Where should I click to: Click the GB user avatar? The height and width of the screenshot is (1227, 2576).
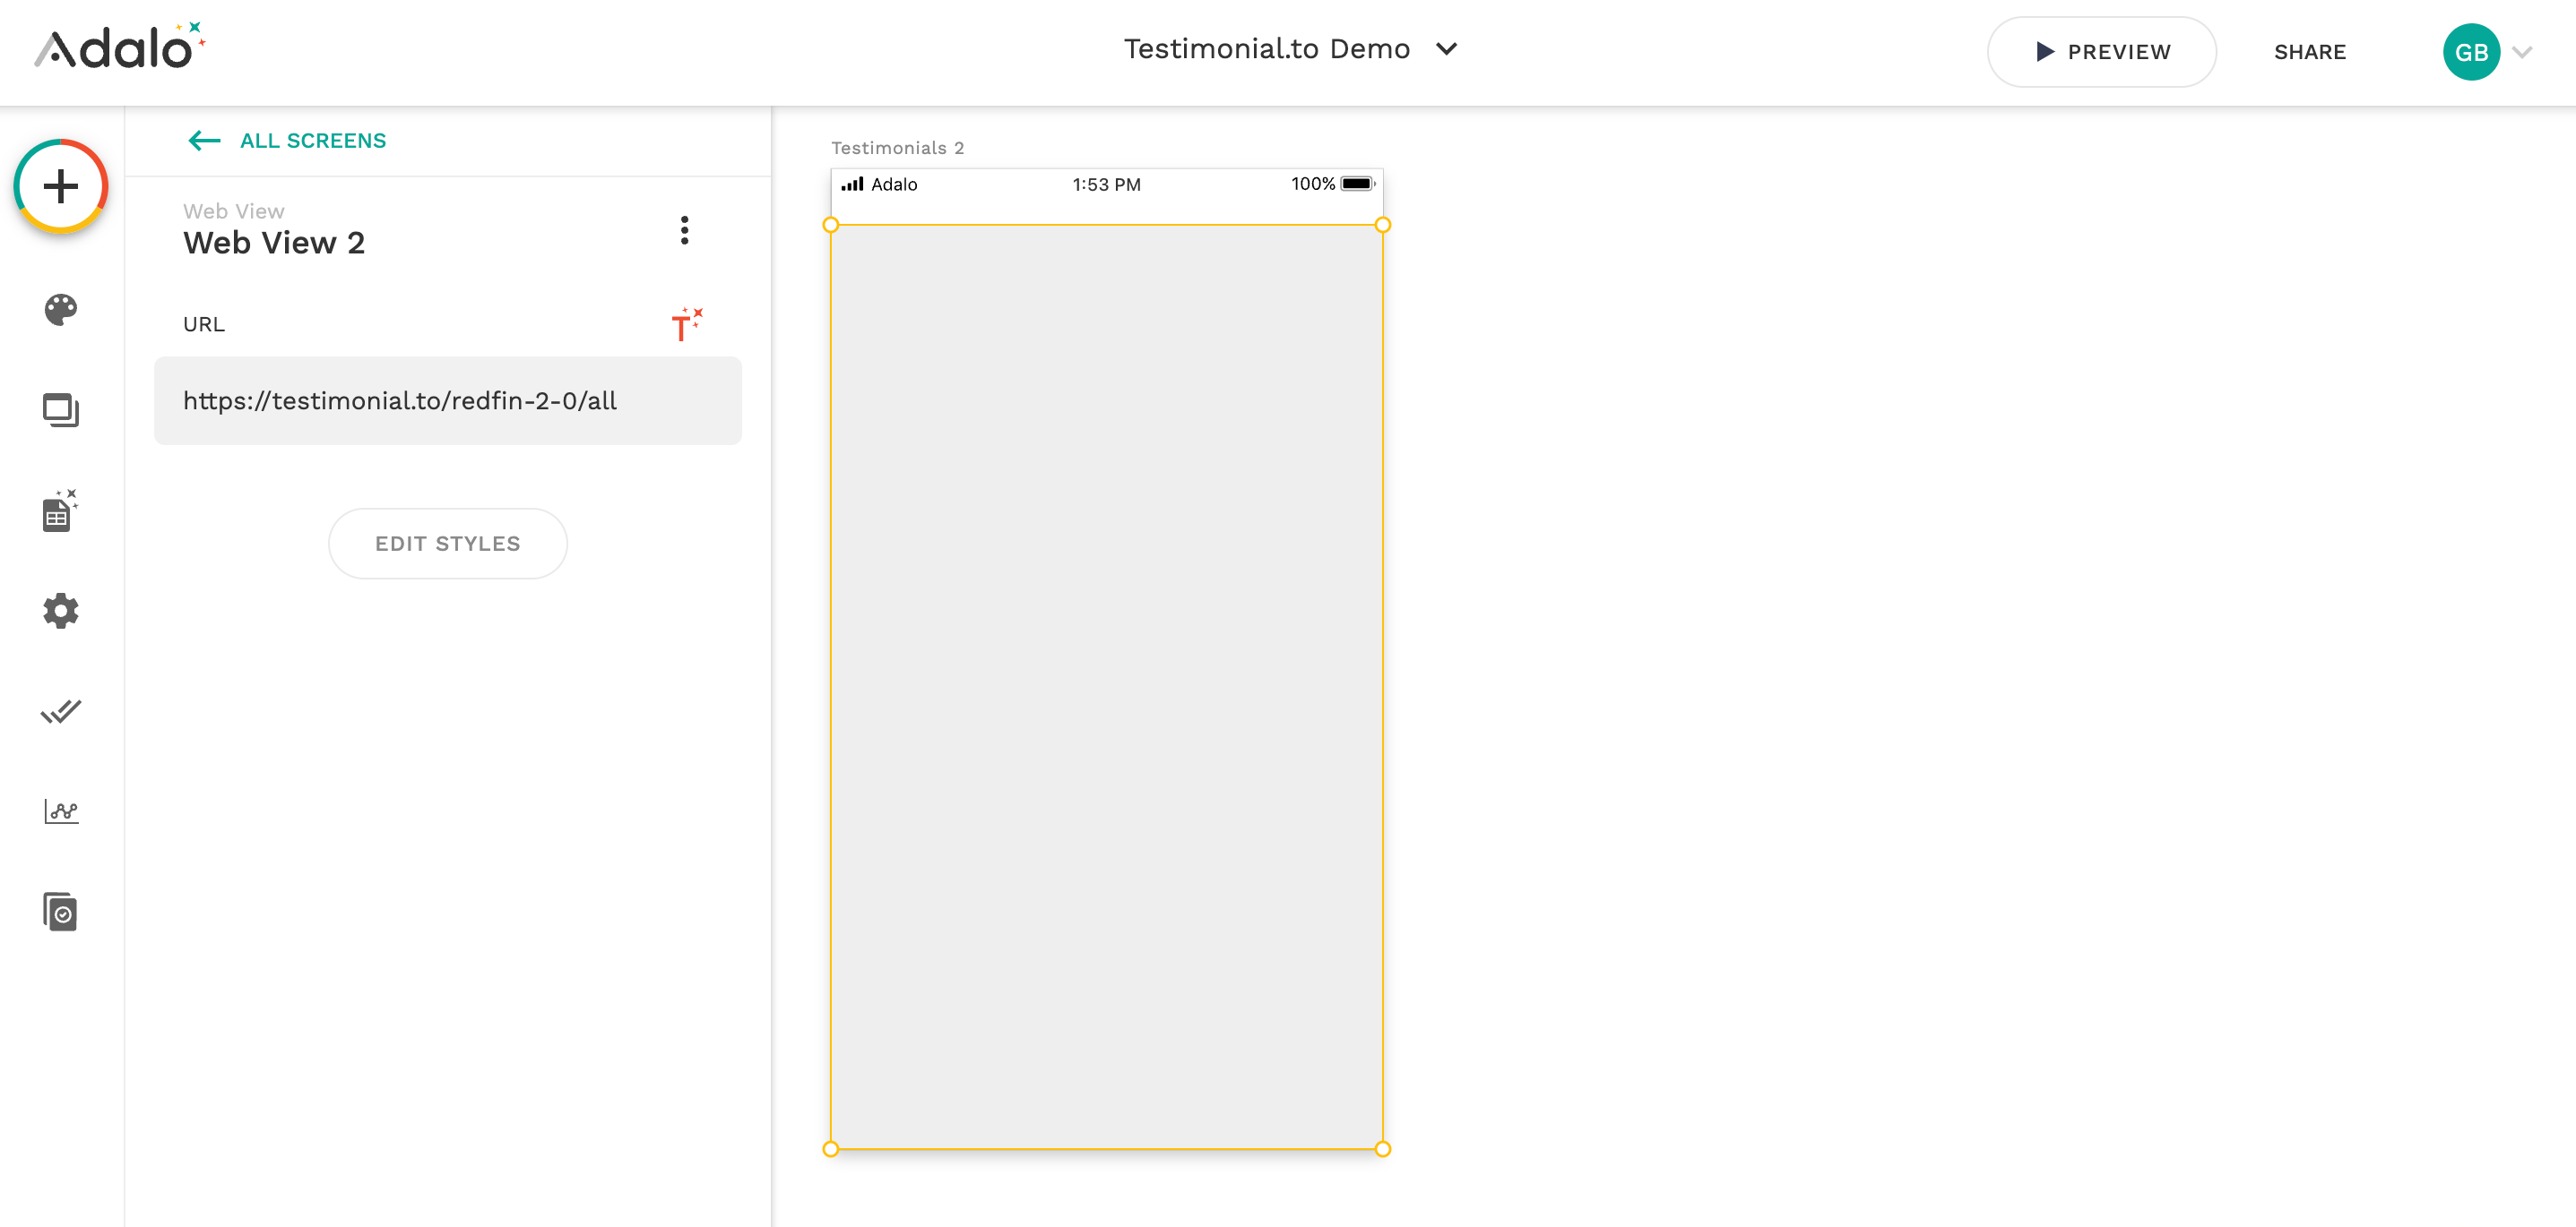coord(2470,52)
